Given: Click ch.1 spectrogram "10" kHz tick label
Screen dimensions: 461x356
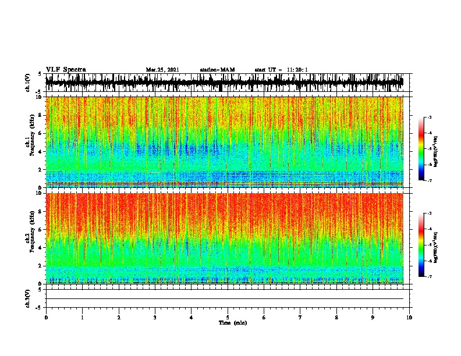Looking at the screenshot, I should pos(40,97).
